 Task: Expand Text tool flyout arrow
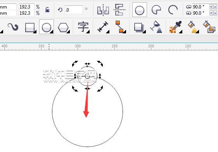pos(88,32)
